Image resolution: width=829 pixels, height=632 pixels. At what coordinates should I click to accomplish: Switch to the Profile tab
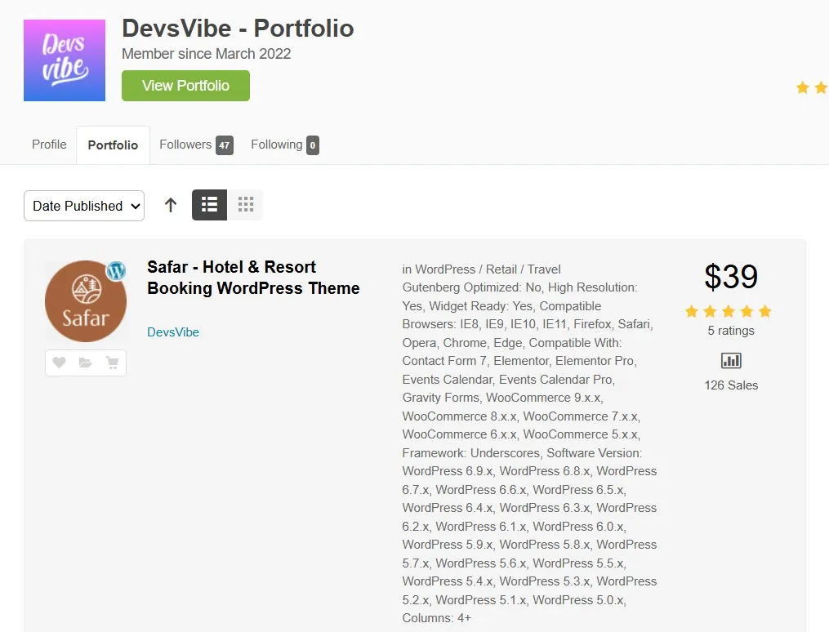(48, 145)
